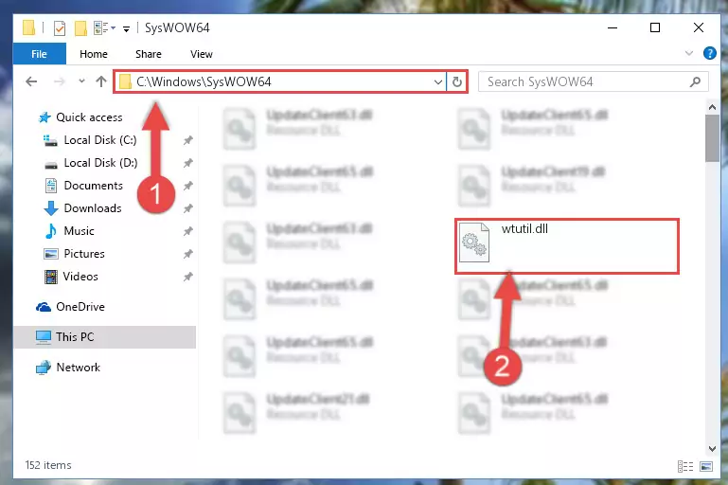Click the New Folder icon in quick access toolbar

(80, 28)
